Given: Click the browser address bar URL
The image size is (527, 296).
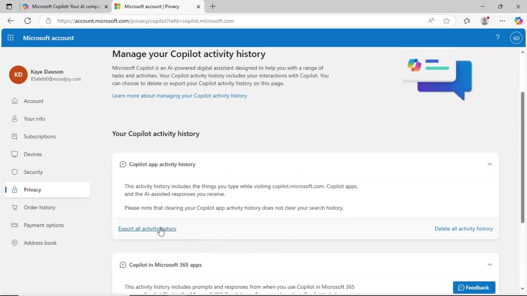Looking at the screenshot, I should click(x=145, y=21).
